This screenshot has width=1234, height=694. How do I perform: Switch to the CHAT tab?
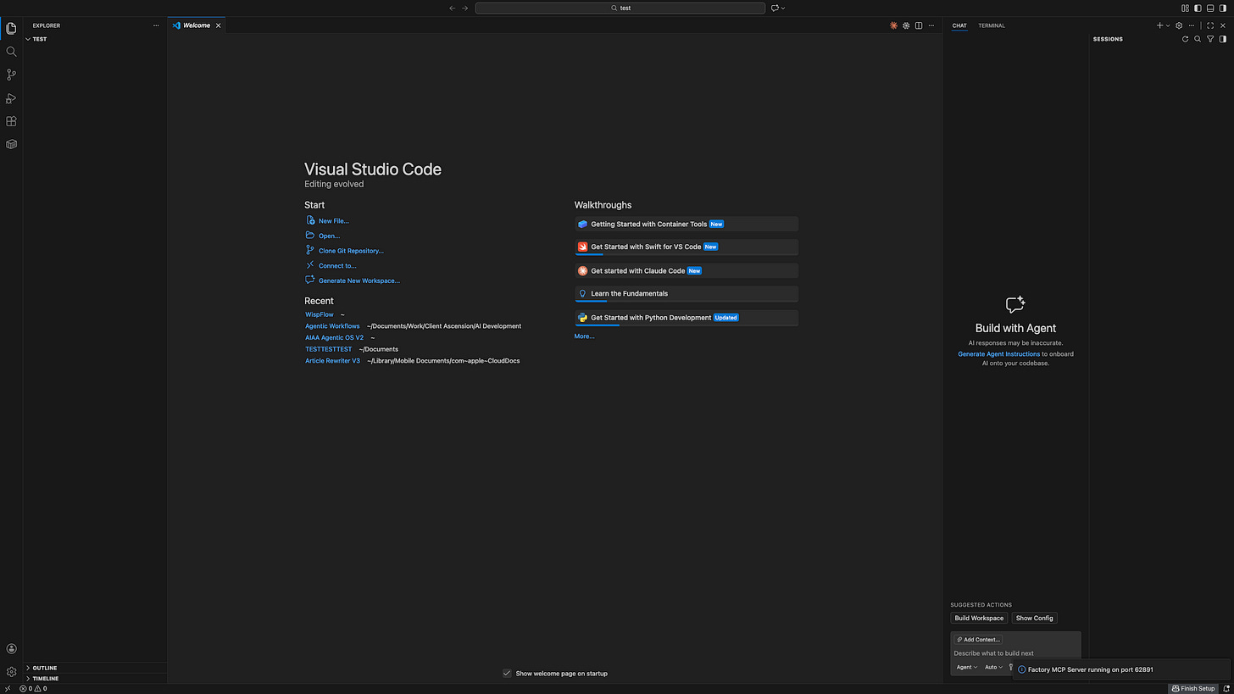pyautogui.click(x=959, y=25)
